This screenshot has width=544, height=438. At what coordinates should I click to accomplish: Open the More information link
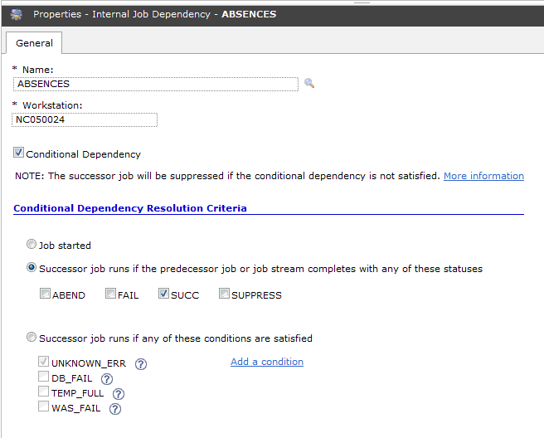click(483, 176)
